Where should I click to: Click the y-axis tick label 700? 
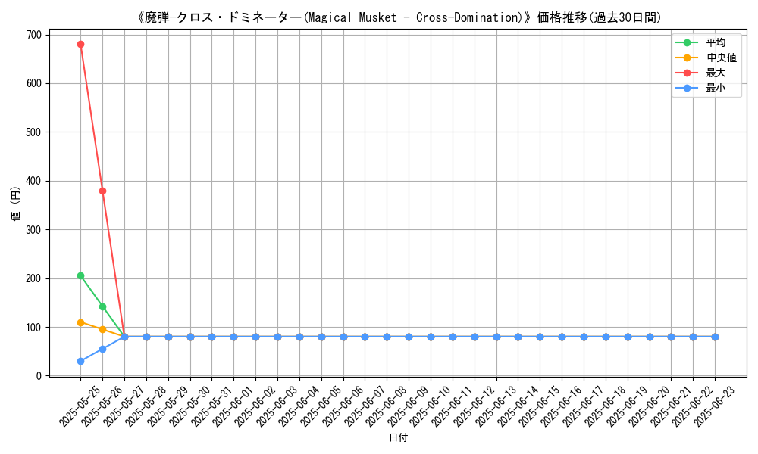tap(34, 36)
